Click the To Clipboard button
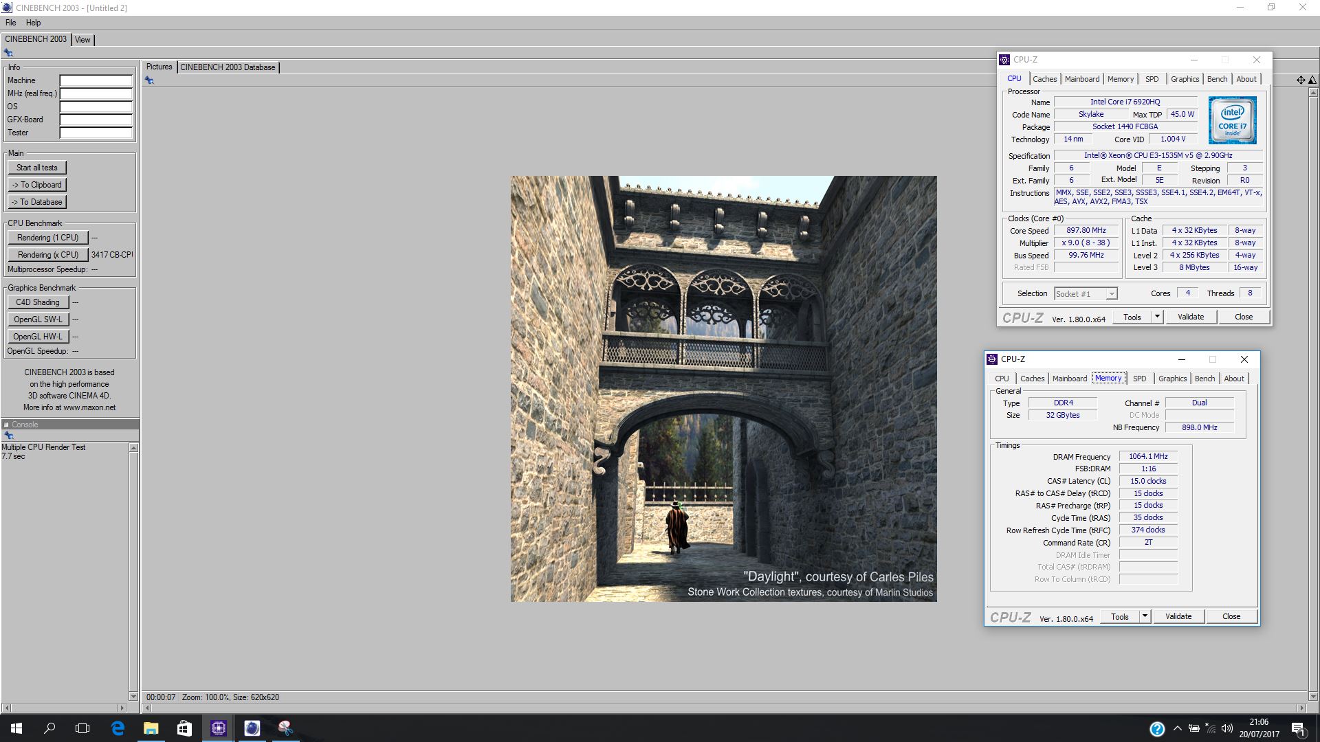This screenshot has width=1320, height=742. click(x=37, y=185)
